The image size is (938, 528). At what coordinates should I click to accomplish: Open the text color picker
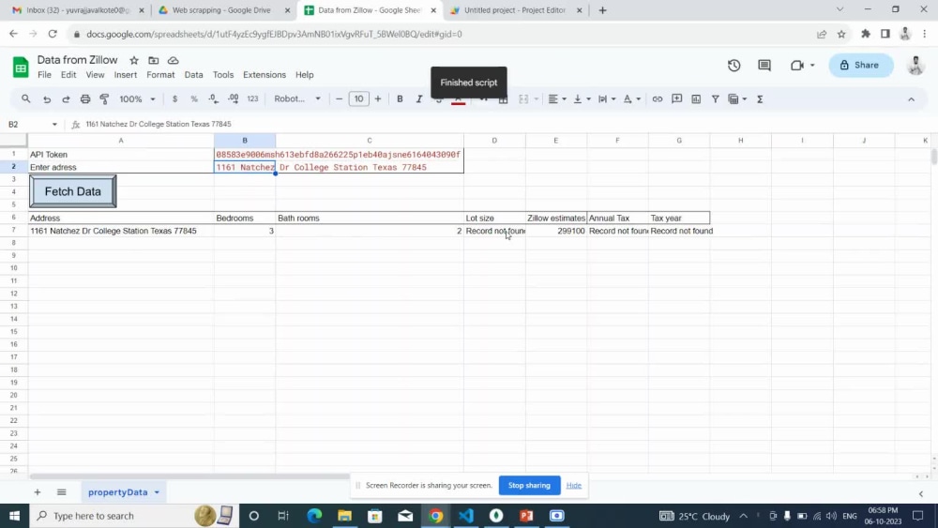coord(459,99)
